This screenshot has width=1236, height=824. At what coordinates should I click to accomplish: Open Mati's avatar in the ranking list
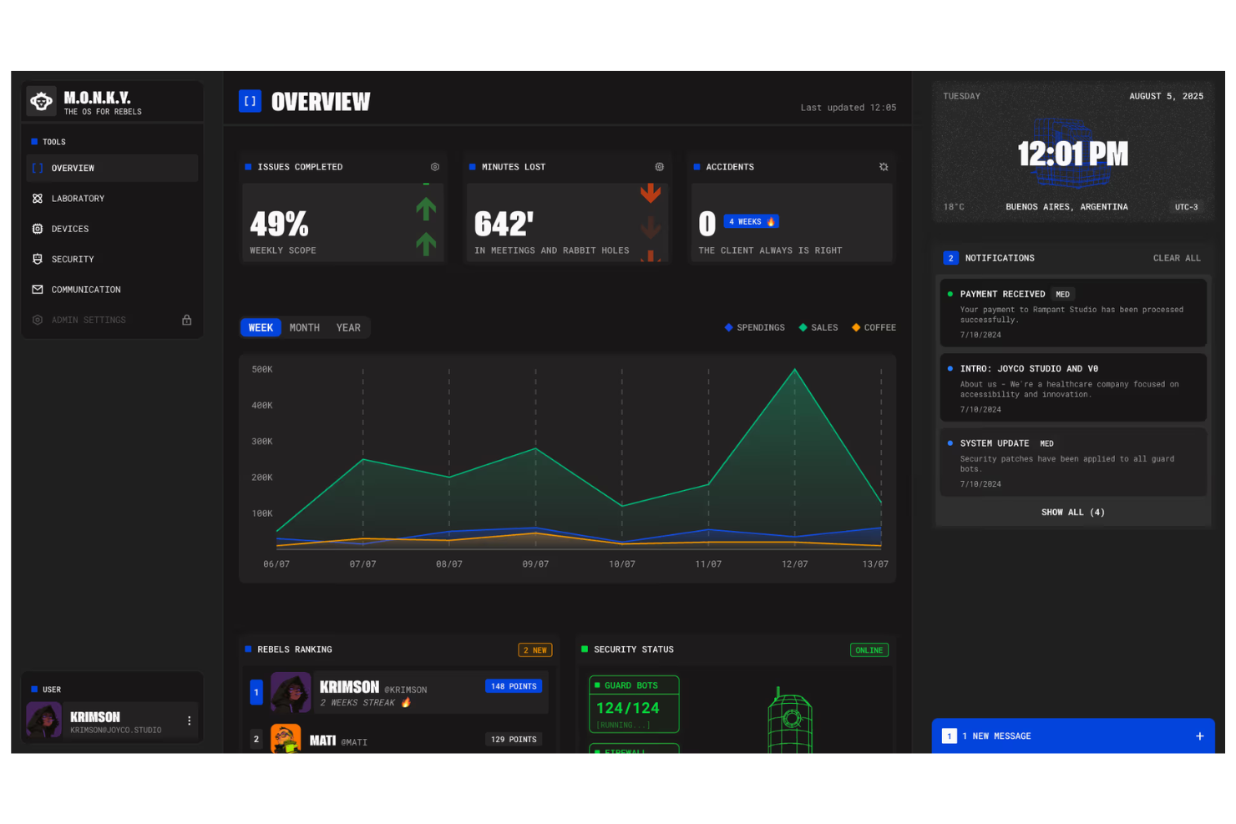click(286, 740)
